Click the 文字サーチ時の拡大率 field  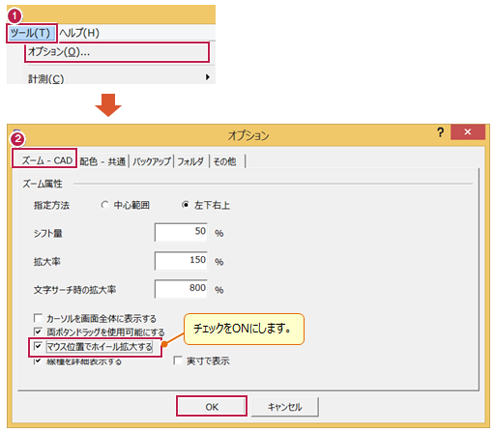(181, 288)
